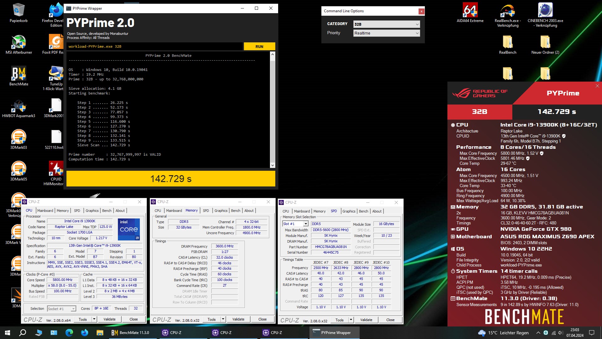Click the Tools button in first CPU-Z window
602x339 pixels.
click(x=83, y=319)
